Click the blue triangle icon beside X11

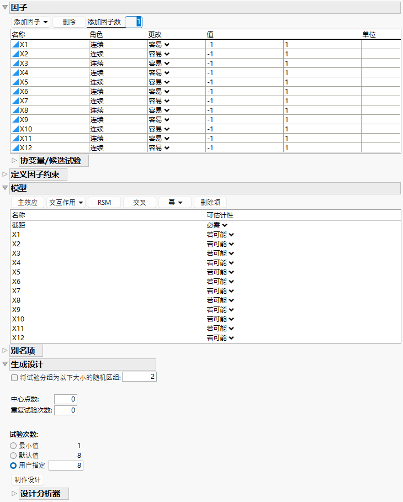pyautogui.click(x=15, y=138)
